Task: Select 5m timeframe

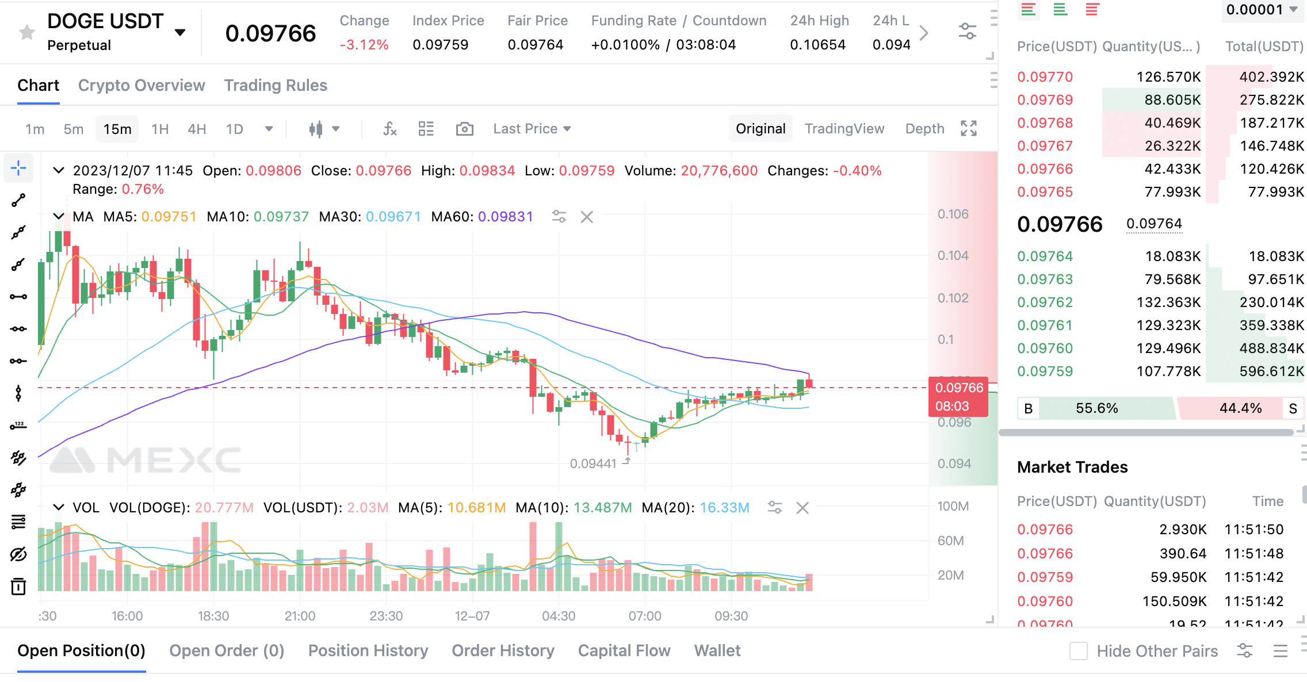Action: pos(74,129)
